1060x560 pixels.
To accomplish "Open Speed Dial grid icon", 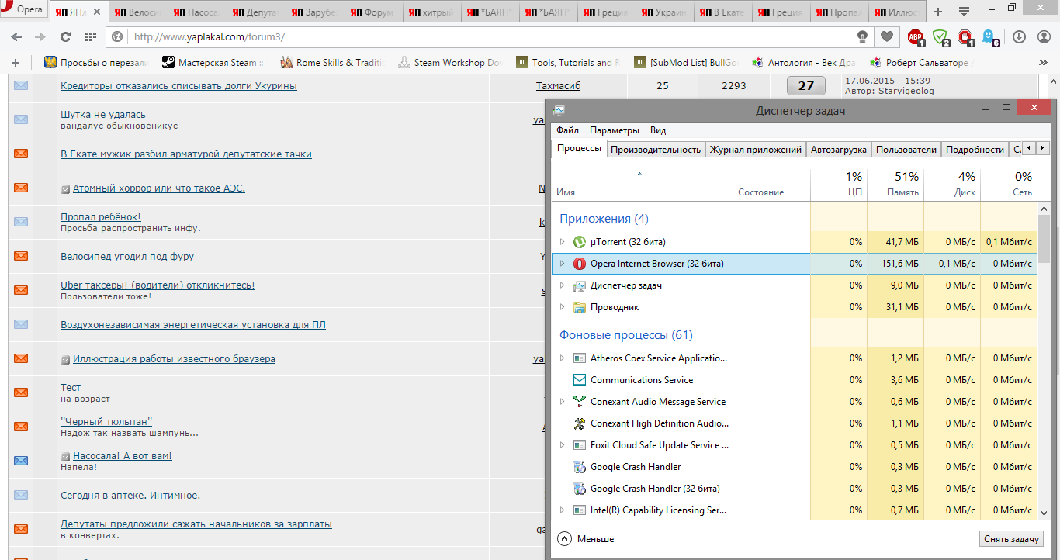I will click(x=91, y=36).
